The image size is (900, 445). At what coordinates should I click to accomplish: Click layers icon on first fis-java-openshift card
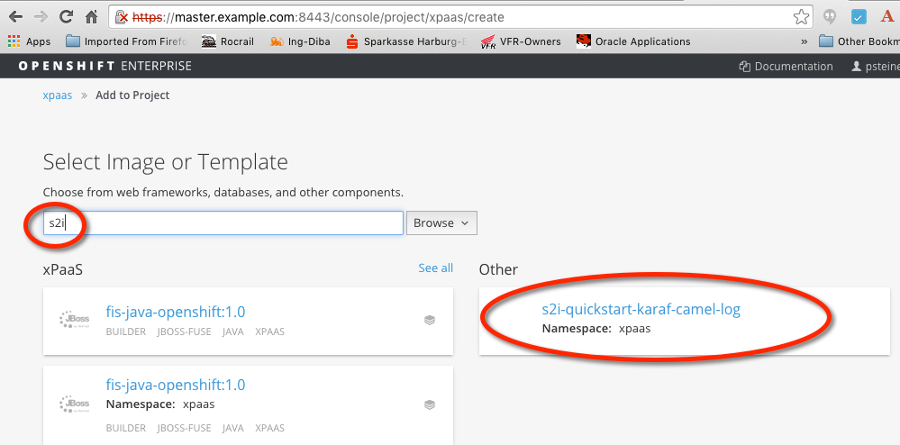click(430, 321)
